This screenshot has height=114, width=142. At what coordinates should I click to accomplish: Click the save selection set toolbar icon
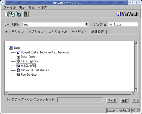tap(18, 14)
